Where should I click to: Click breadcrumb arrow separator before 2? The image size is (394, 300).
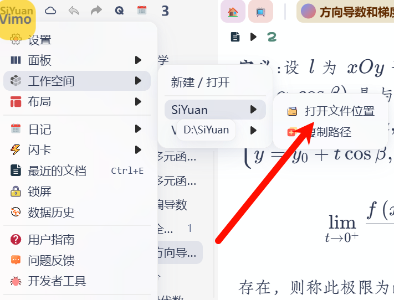253,37
